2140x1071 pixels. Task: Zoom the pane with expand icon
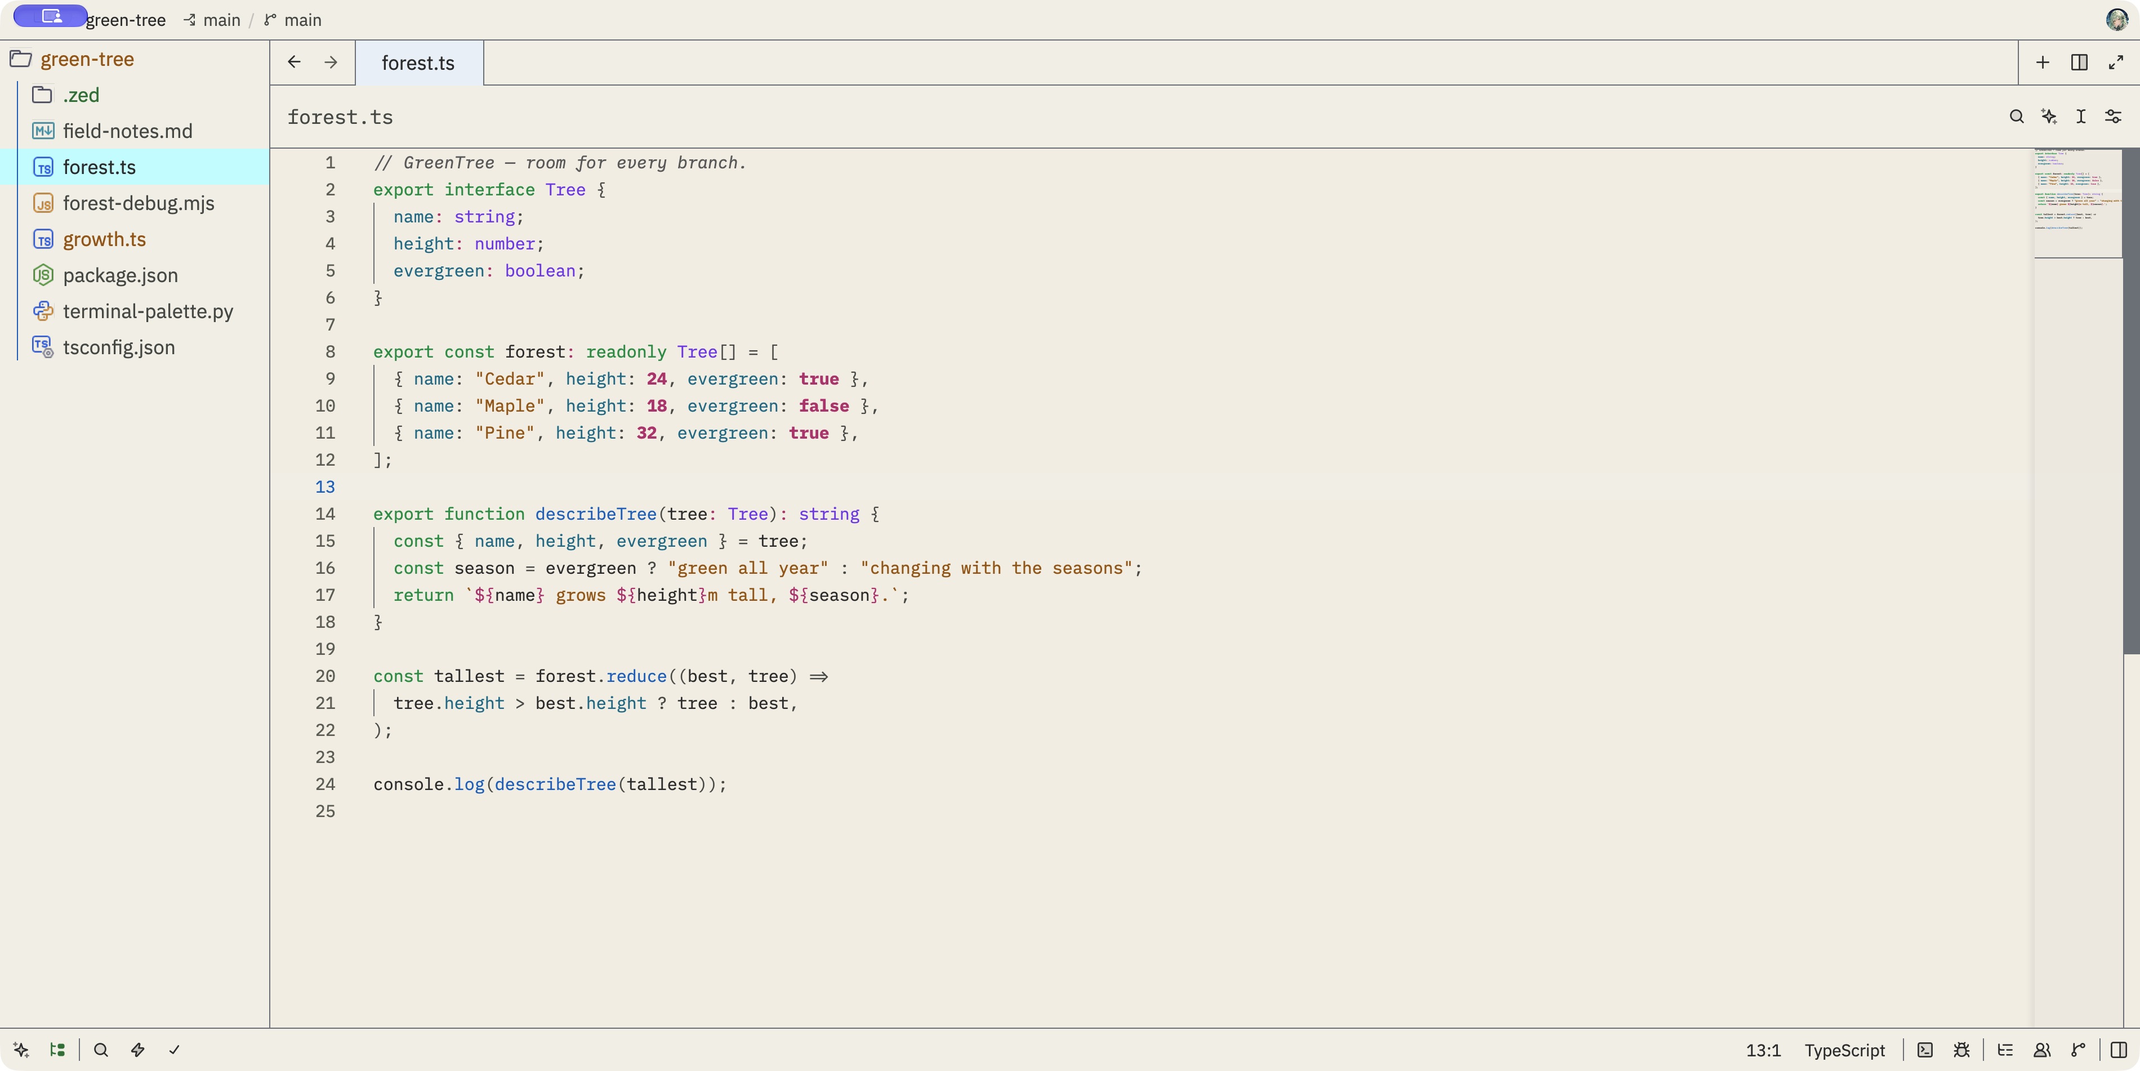(x=2116, y=63)
